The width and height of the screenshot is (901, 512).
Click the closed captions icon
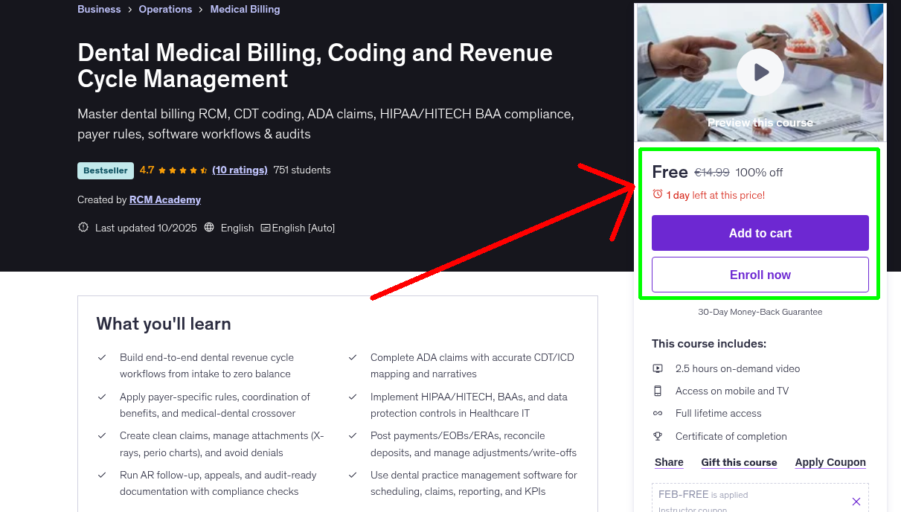click(265, 227)
